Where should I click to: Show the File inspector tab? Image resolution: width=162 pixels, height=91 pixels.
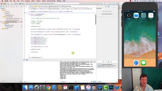click(x=106, y=6)
